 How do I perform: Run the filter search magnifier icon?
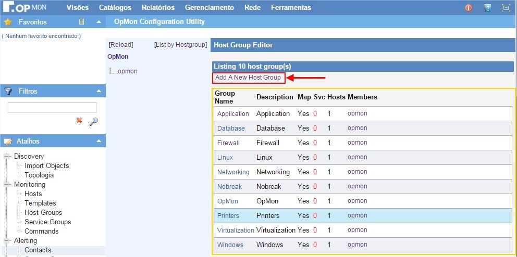(94, 121)
